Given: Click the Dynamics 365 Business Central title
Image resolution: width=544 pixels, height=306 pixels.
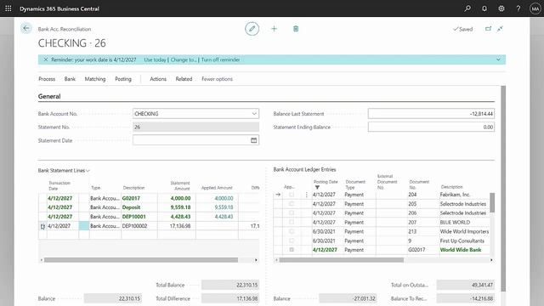Looking at the screenshot, I should coord(59,8).
